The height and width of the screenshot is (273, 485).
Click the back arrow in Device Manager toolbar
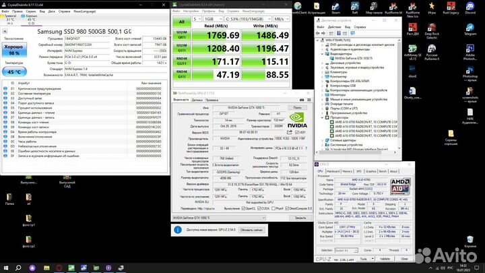point(318,33)
